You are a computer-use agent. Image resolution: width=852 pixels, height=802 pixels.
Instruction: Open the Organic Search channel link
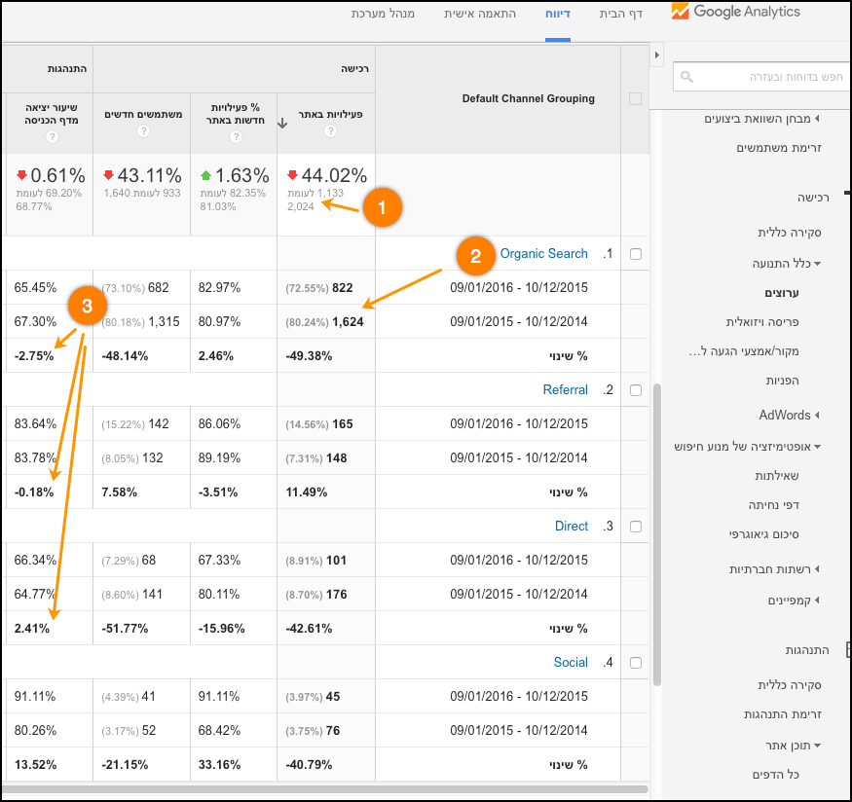point(543,254)
